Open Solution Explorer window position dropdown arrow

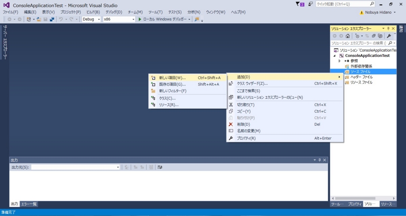coord(383,28)
